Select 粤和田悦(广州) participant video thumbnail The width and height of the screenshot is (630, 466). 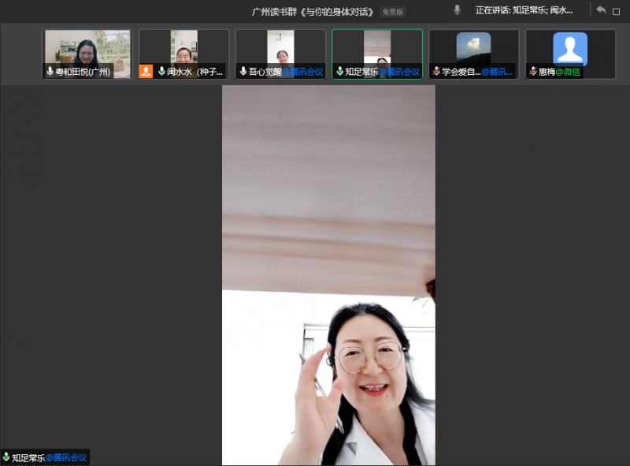click(87, 49)
